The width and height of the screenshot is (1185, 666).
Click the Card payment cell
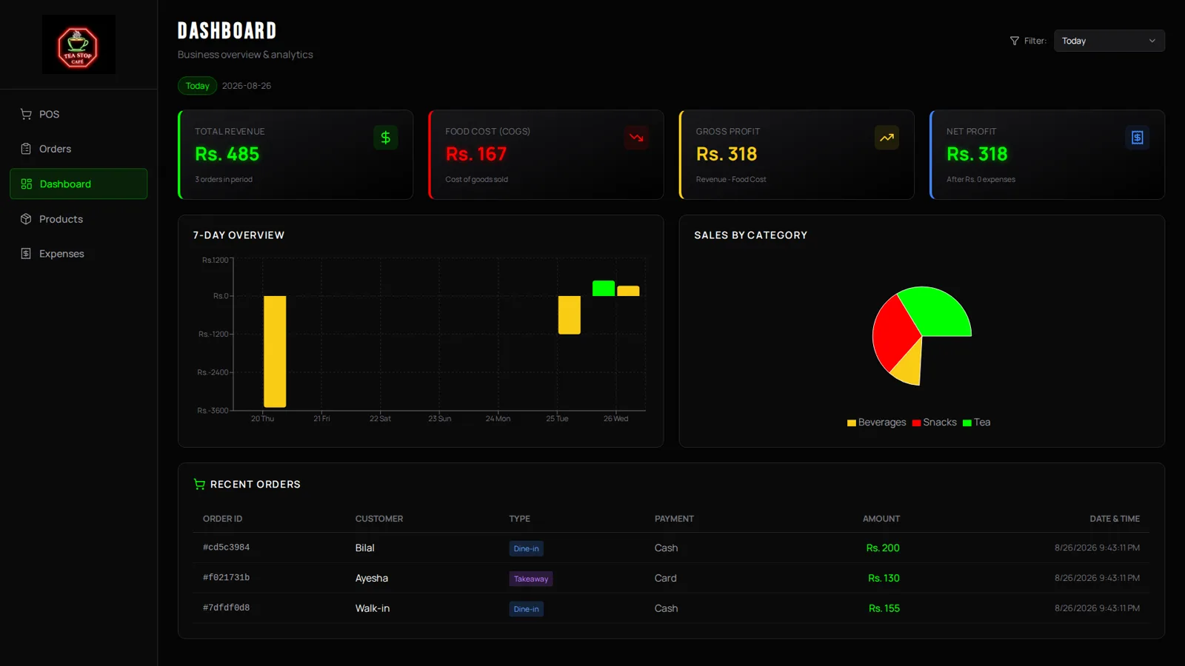[666, 579]
